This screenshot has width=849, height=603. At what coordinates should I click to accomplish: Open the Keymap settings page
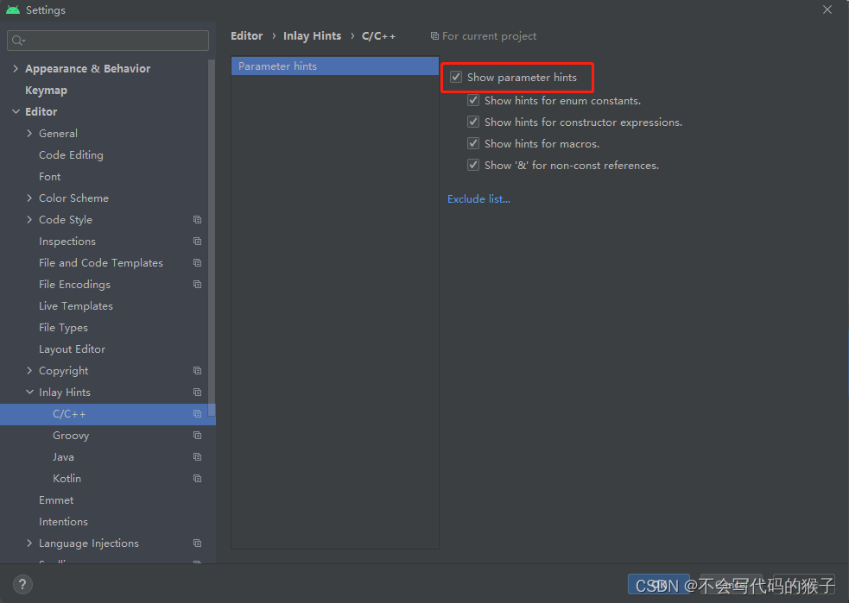pyautogui.click(x=46, y=91)
